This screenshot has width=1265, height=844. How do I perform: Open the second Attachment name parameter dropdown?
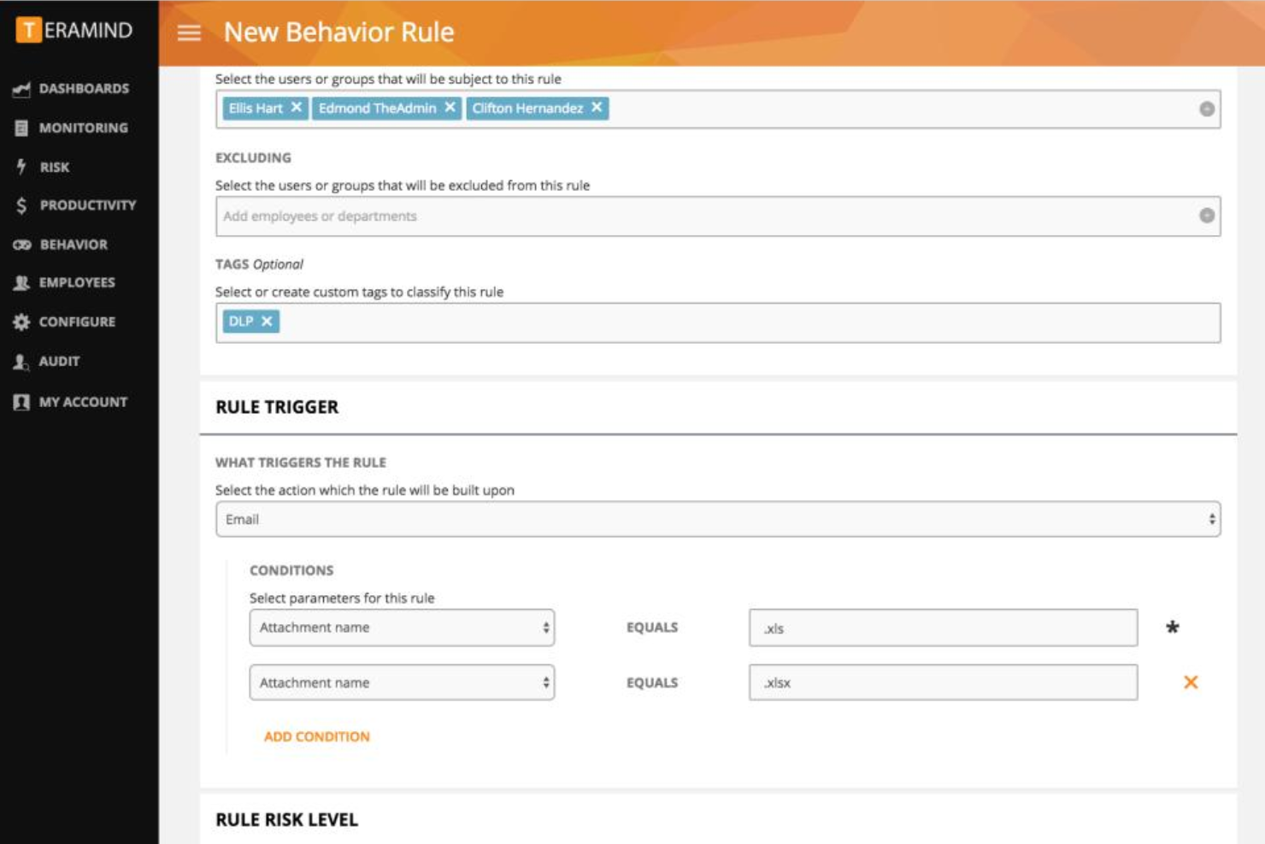pyautogui.click(x=401, y=682)
